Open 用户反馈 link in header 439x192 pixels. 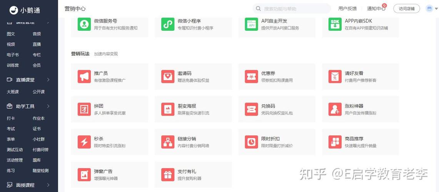pos(347,9)
